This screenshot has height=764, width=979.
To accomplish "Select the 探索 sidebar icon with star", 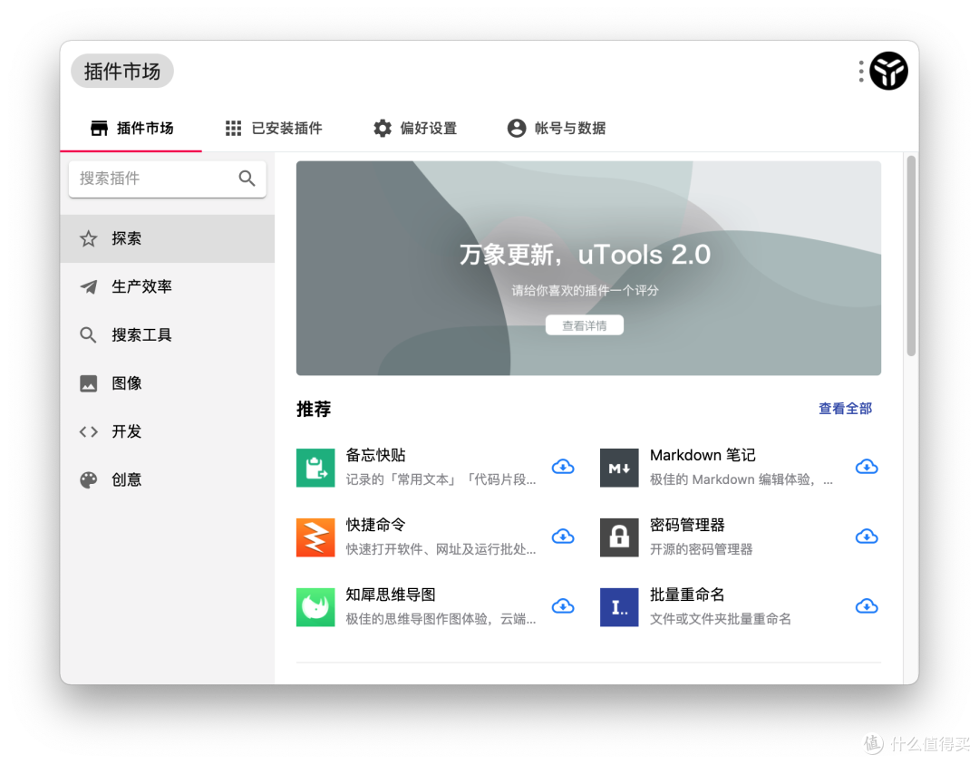I will click(125, 238).
